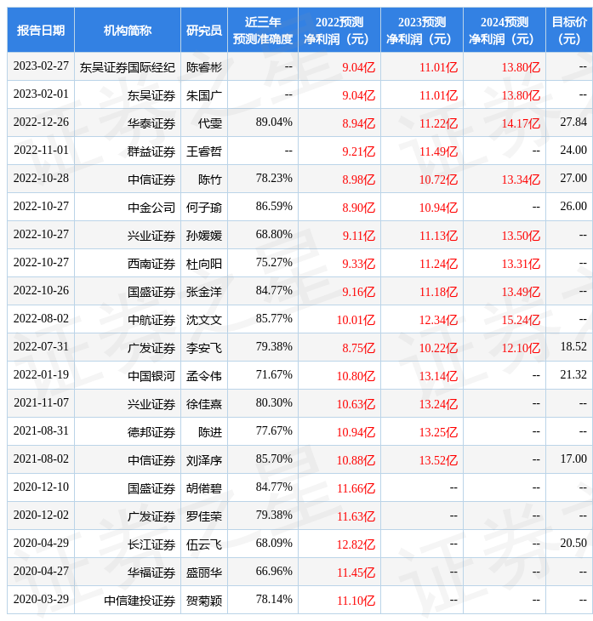Click the 报告日期 column header
The width and height of the screenshot is (593, 621).
pos(40,30)
